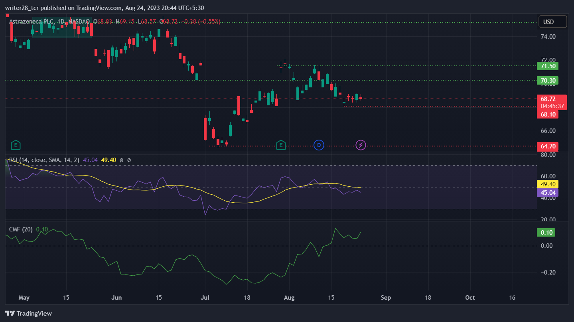Click the Sep label on time axis
The width and height of the screenshot is (574, 322).
click(x=385, y=298)
